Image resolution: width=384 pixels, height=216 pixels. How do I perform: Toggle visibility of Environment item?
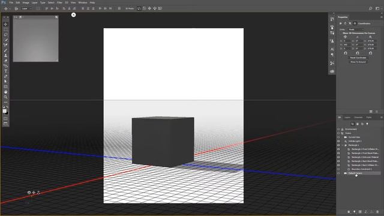click(x=338, y=130)
